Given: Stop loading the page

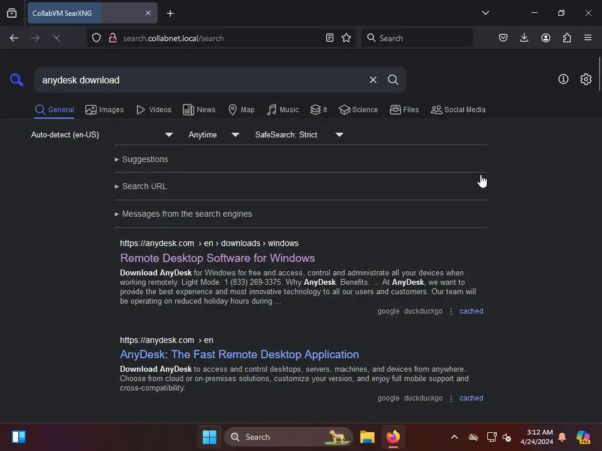Looking at the screenshot, I should tap(56, 38).
